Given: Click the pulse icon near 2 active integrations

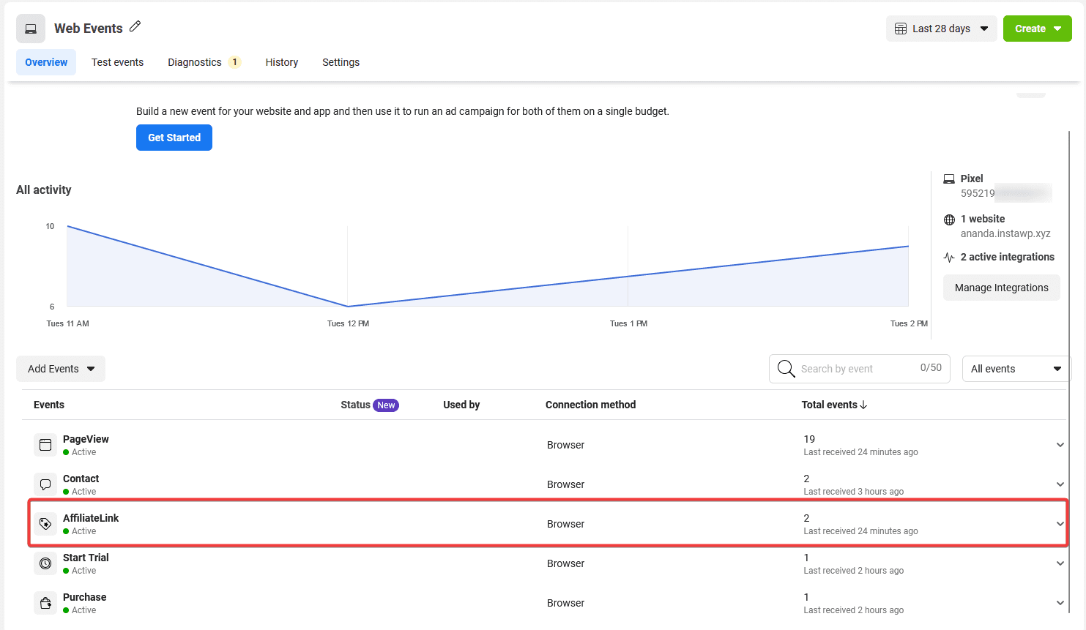Looking at the screenshot, I should click(x=949, y=257).
